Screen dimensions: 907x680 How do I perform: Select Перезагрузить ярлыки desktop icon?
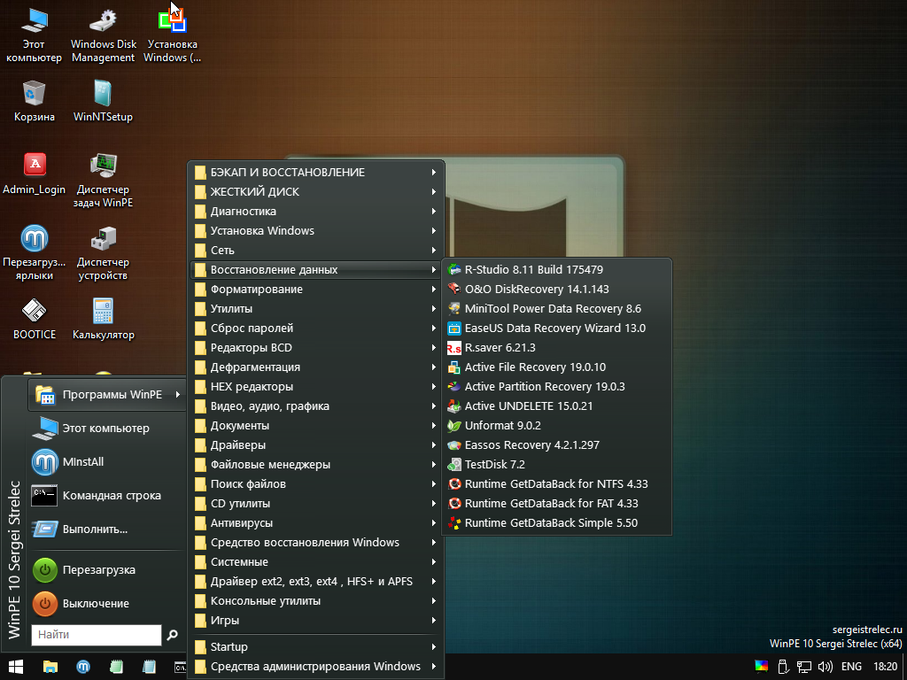35,252
